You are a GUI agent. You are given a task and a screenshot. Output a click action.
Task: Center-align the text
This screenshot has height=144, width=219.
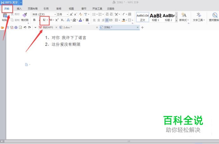99,20
